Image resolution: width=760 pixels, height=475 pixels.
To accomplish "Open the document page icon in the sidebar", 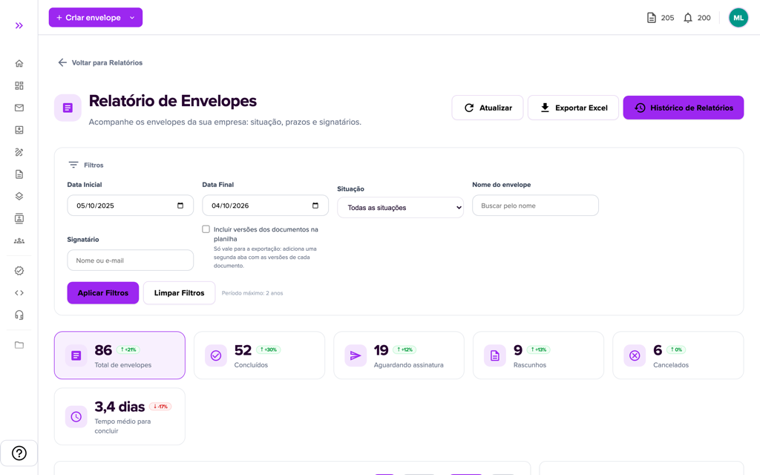I will pos(19,174).
